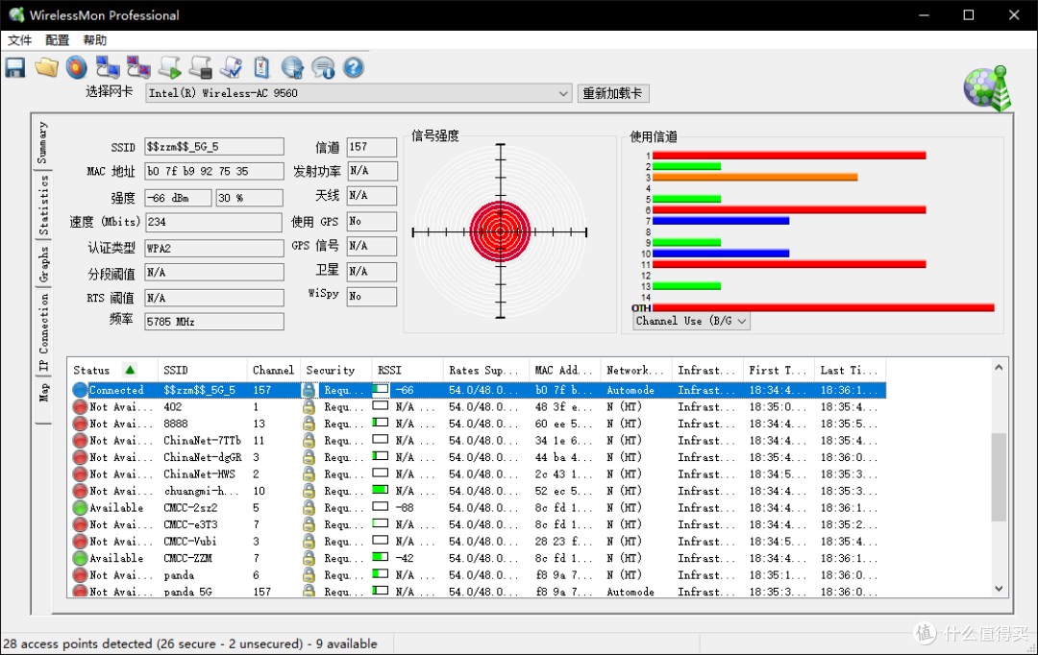Open the yellow folder toolbar icon
This screenshot has width=1038, height=655.
point(46,67)
